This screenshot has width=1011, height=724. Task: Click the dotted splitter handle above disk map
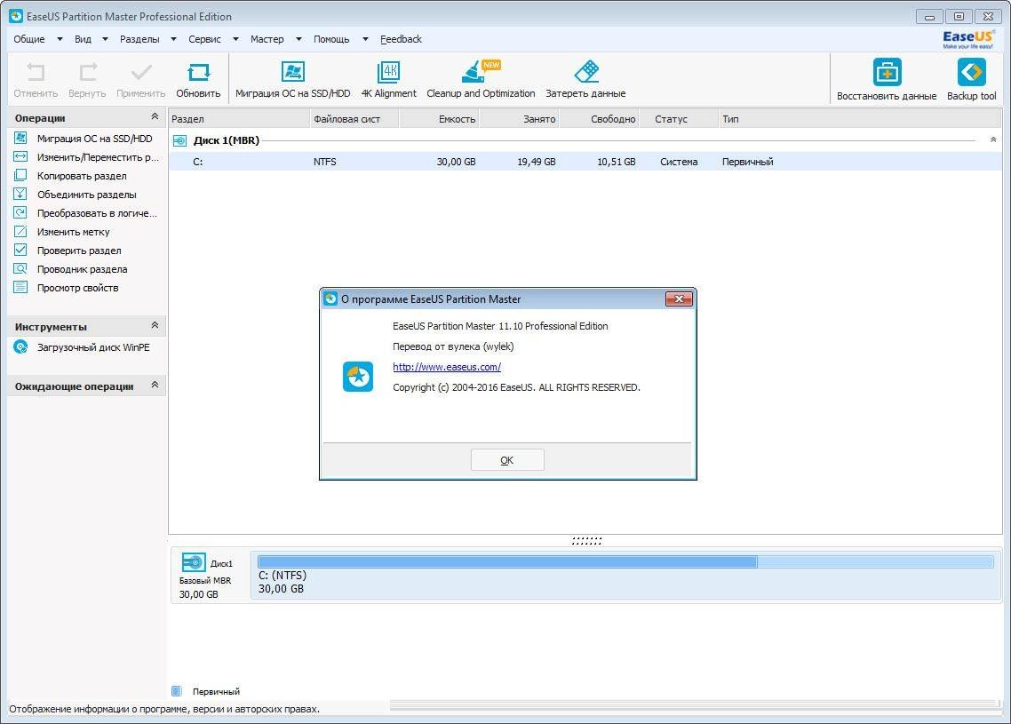pos(586,541)
